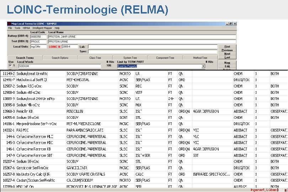Screen dimensions: 288x192
Task: Toggle the Use checkbox for SODIUM
Action: [x=10, y=65]
